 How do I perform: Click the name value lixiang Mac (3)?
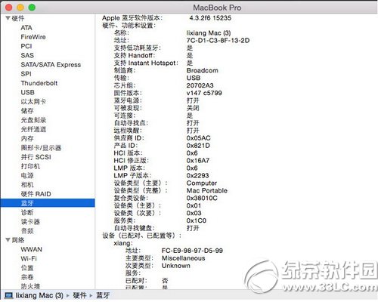(x=209, y=33)
